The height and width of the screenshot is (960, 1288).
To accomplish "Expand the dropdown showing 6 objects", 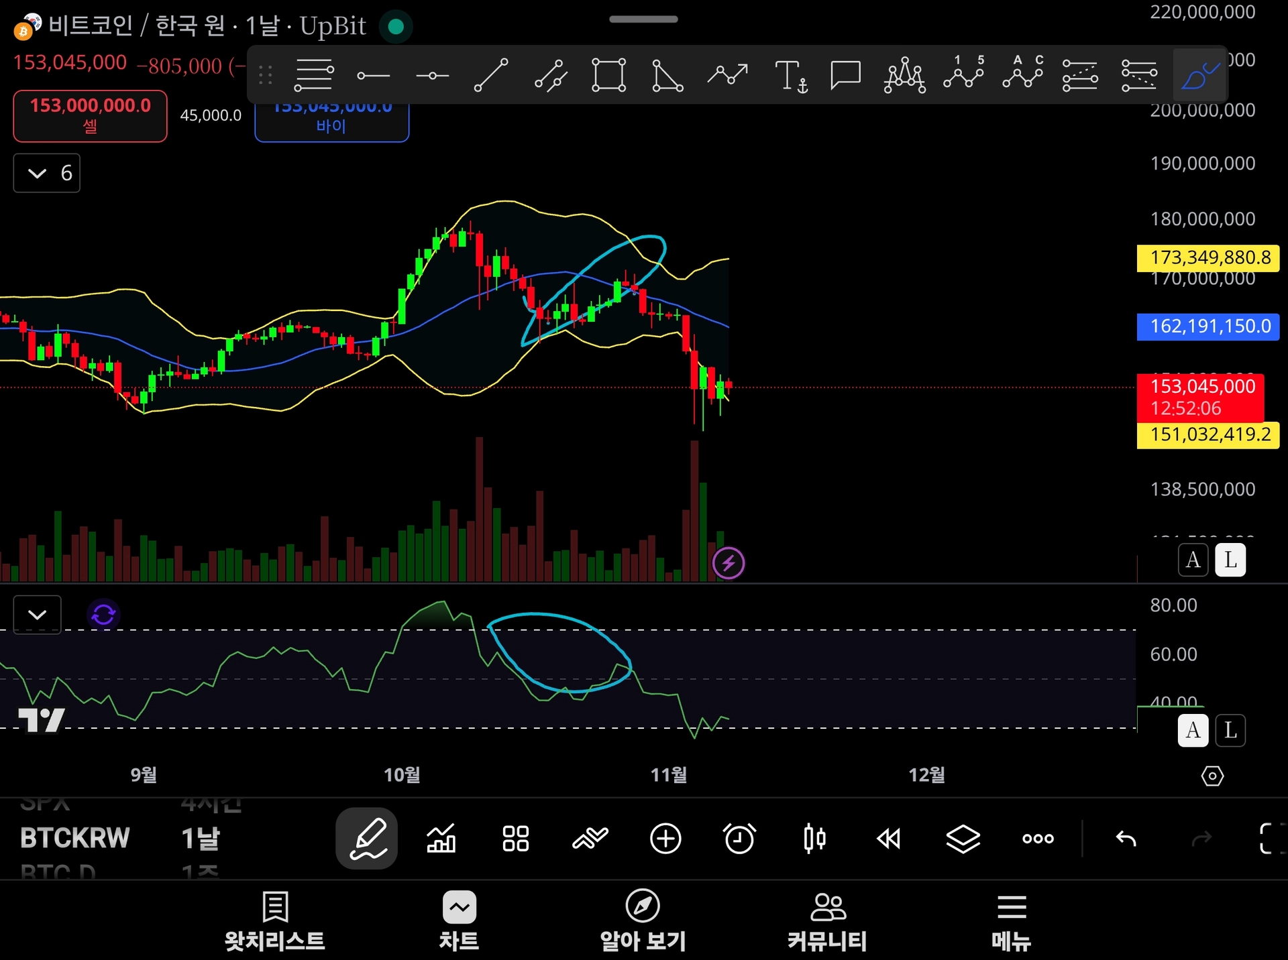I will [x=46, y=173].
